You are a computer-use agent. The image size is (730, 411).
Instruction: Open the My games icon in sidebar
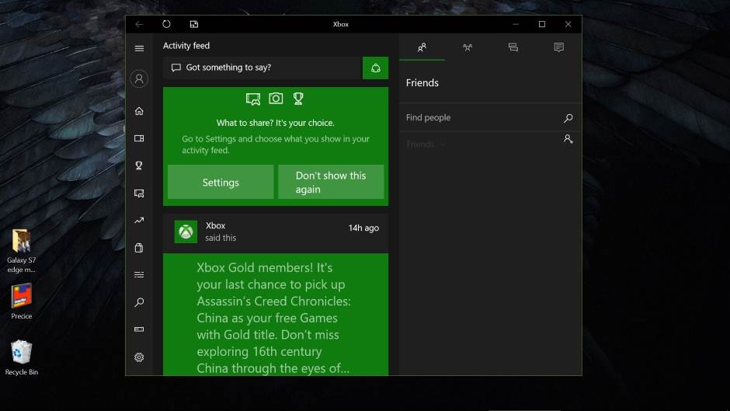(139, 138)
